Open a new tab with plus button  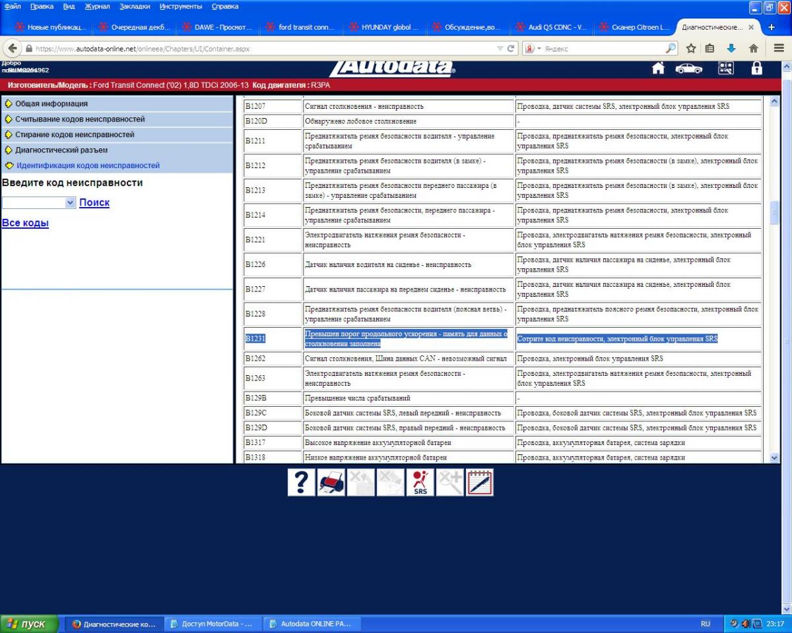(x=772, y=28)
